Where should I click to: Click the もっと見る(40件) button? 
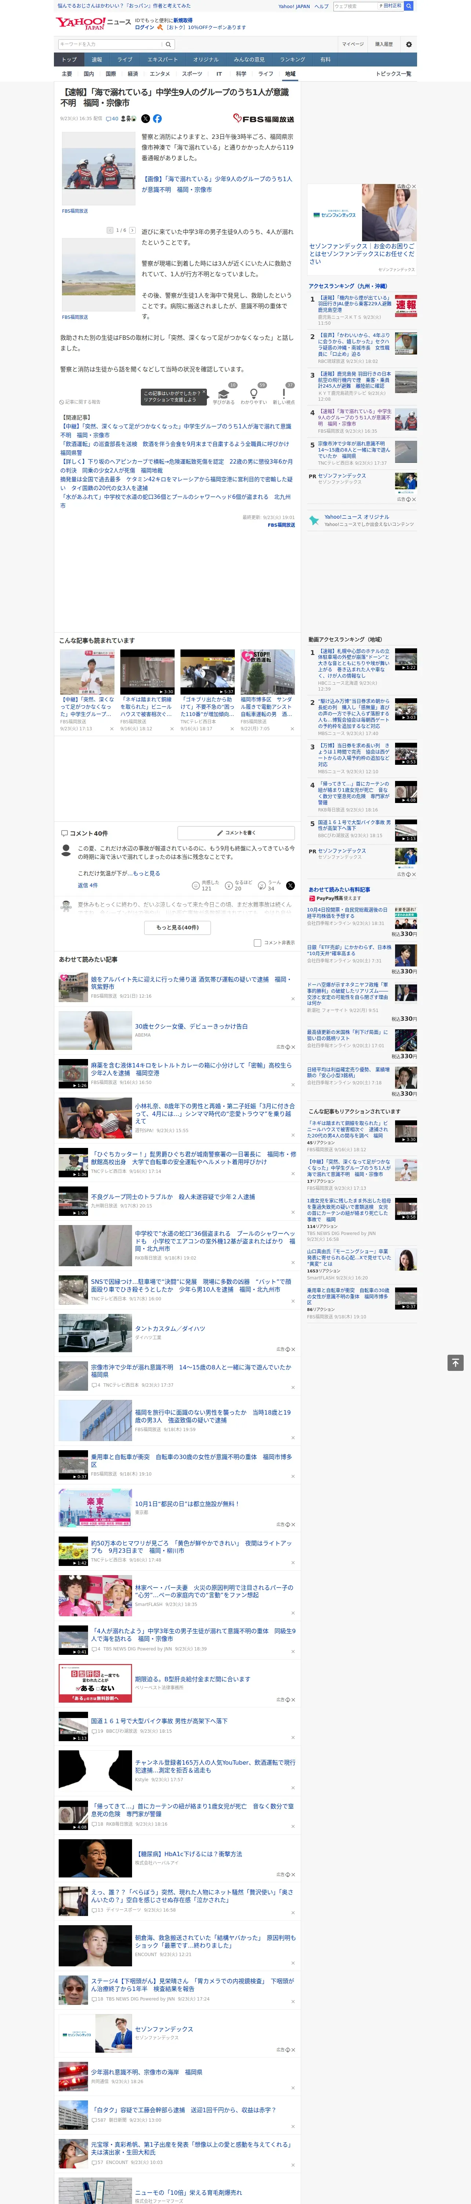pyautogui.click(x=178, y=928)
